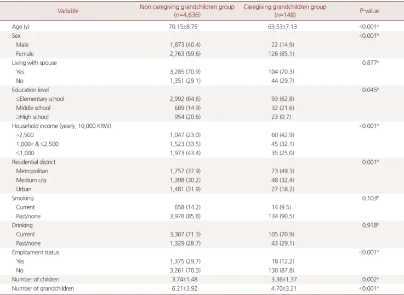Select the Living with spouse label
Image resolution: width=404 pixels, height=295 pixels.
[35, 63]
